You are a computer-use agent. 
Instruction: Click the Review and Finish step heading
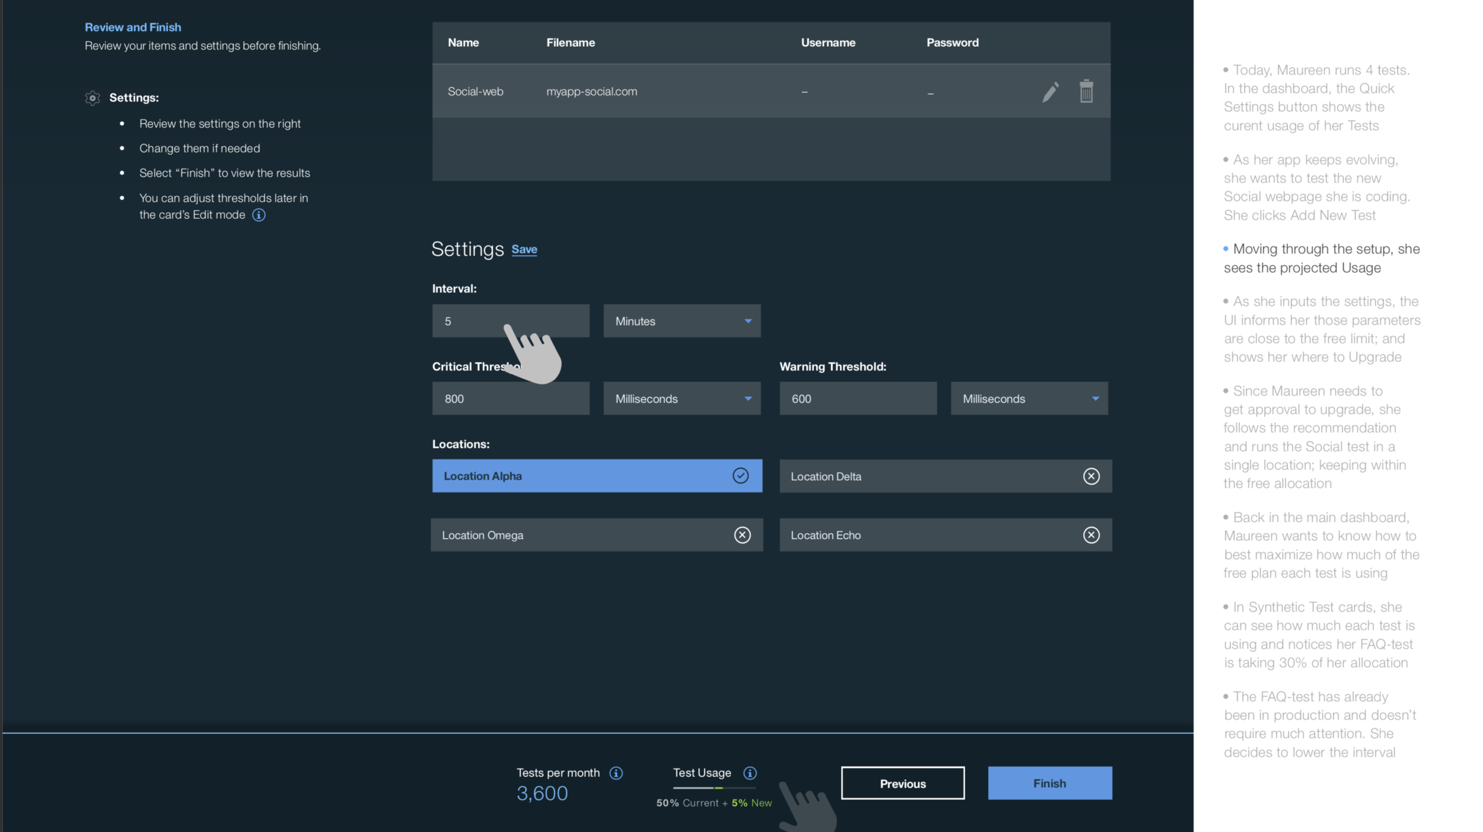(133, 27)
